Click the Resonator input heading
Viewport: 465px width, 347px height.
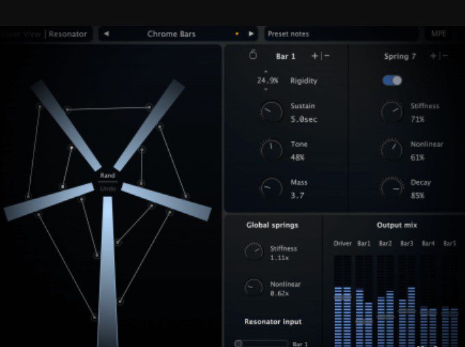coord(273,322)
